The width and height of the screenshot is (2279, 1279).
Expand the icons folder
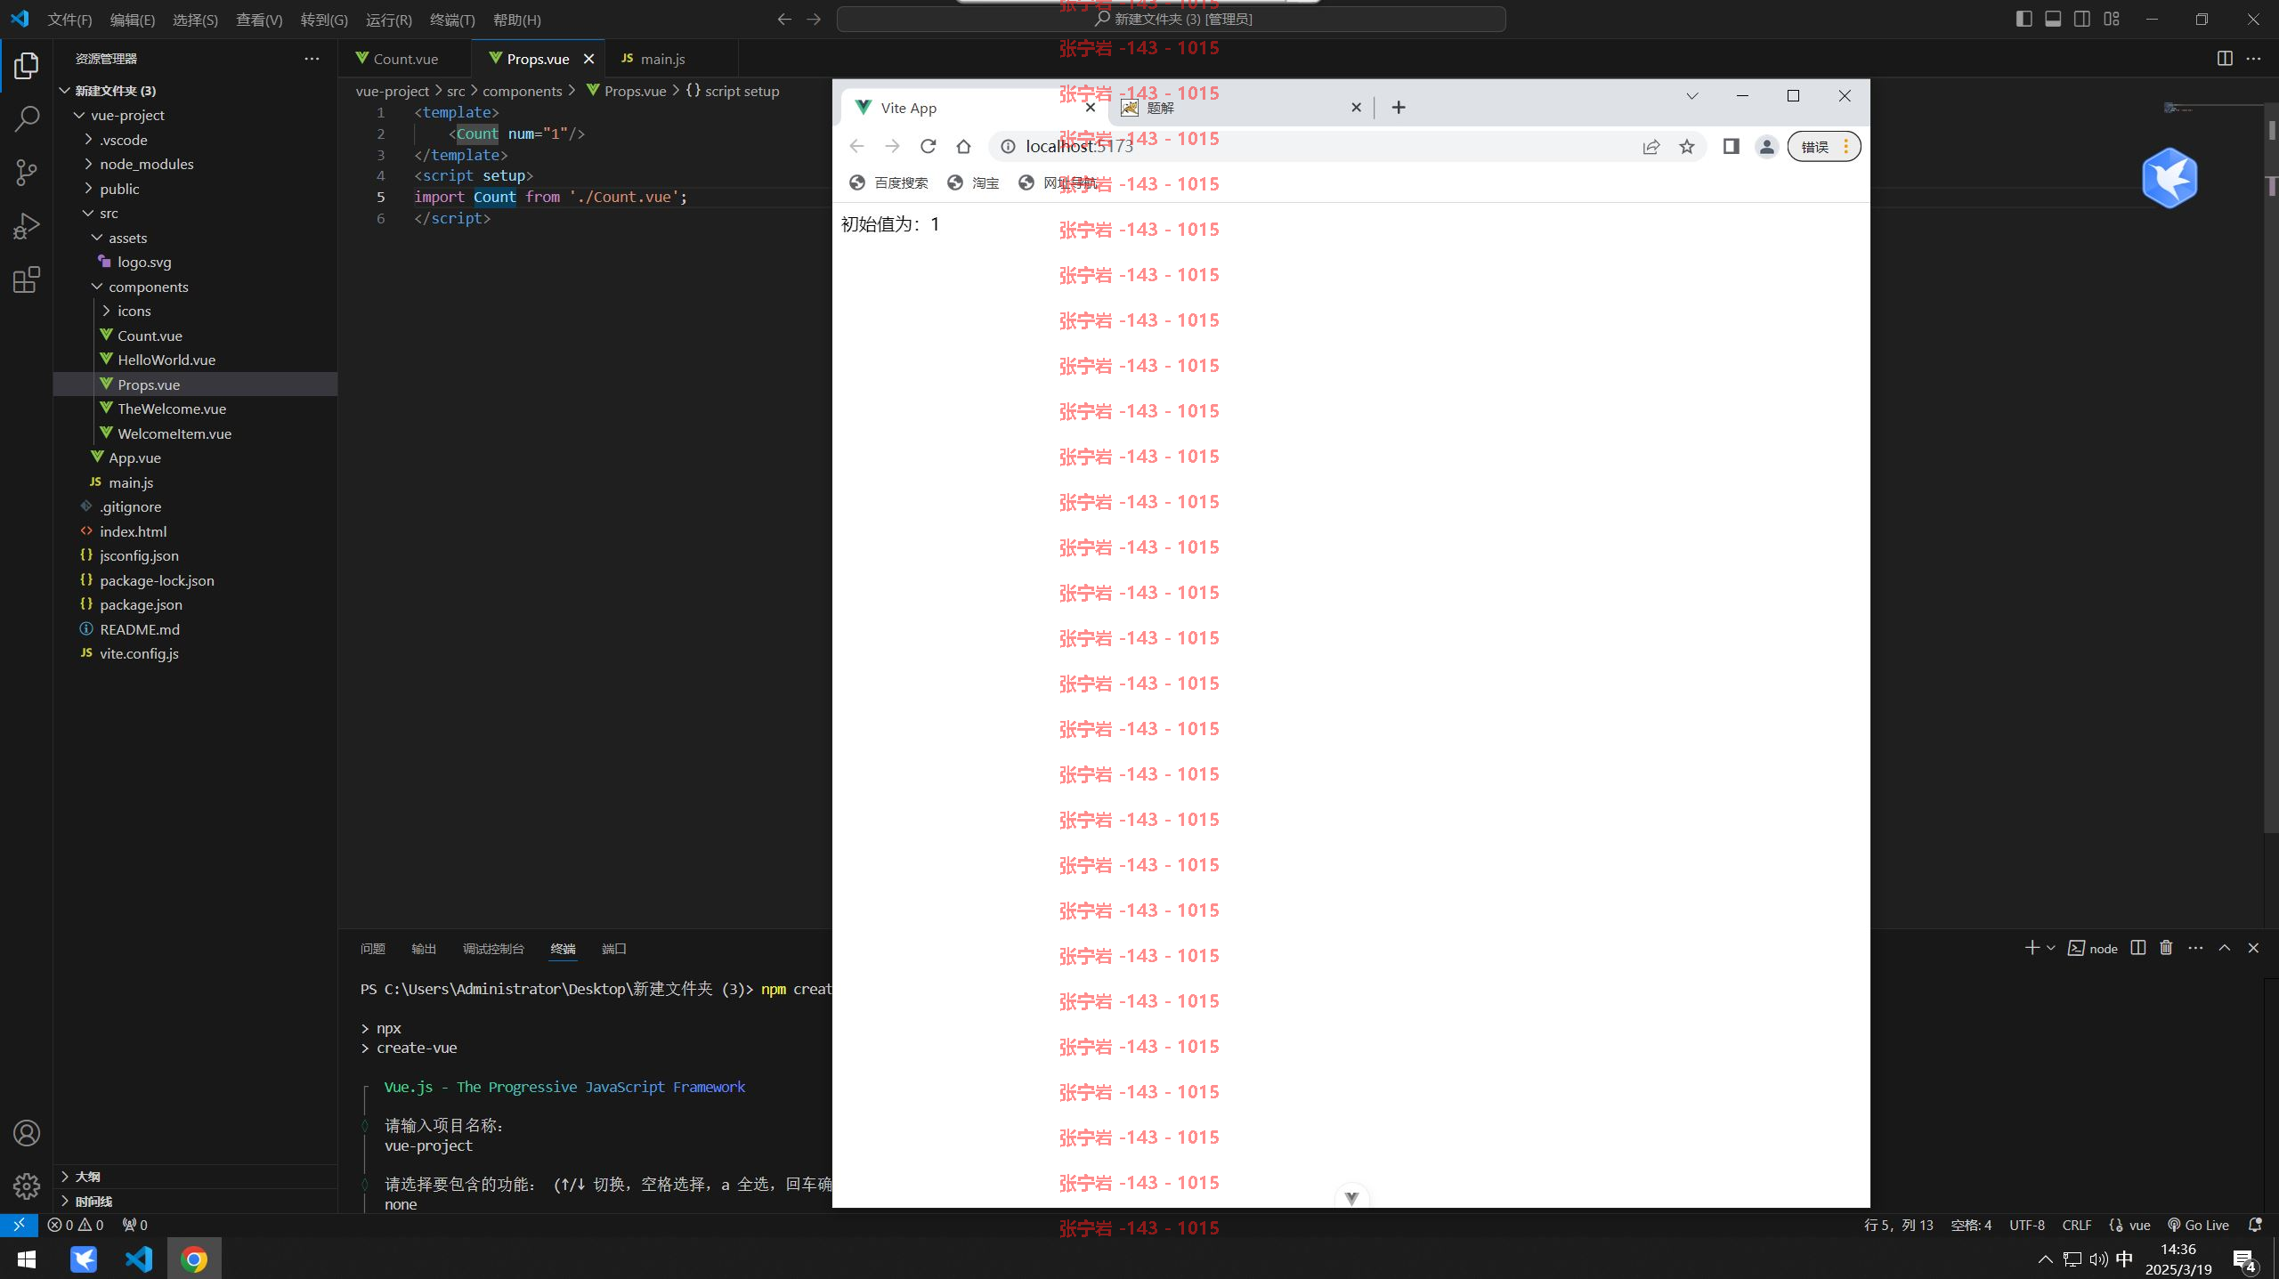tap(134, 311)
